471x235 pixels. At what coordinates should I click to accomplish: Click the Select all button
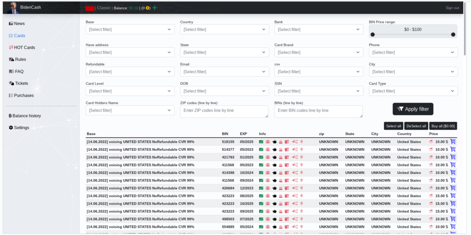(394, 126)
